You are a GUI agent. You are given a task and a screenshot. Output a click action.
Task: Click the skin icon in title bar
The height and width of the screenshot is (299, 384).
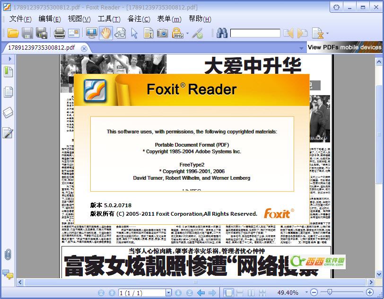pyautogui.click(x=337, y=7)
